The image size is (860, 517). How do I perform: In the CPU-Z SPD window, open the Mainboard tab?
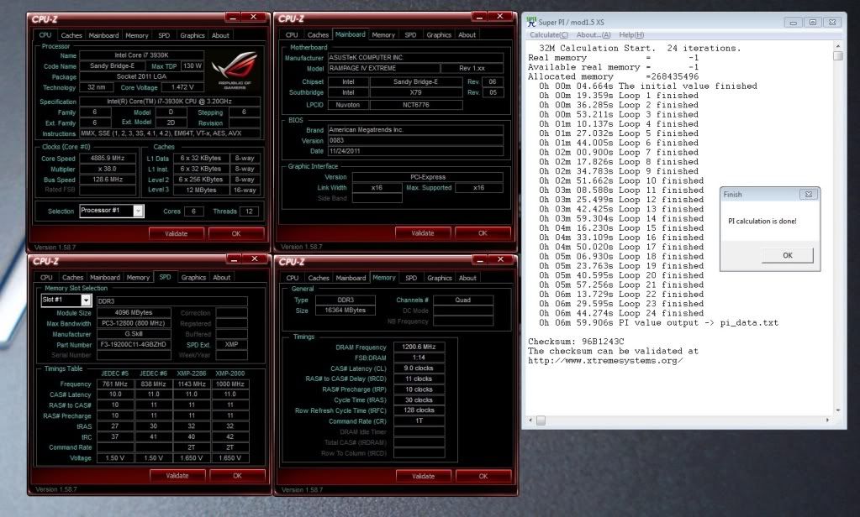105,278
